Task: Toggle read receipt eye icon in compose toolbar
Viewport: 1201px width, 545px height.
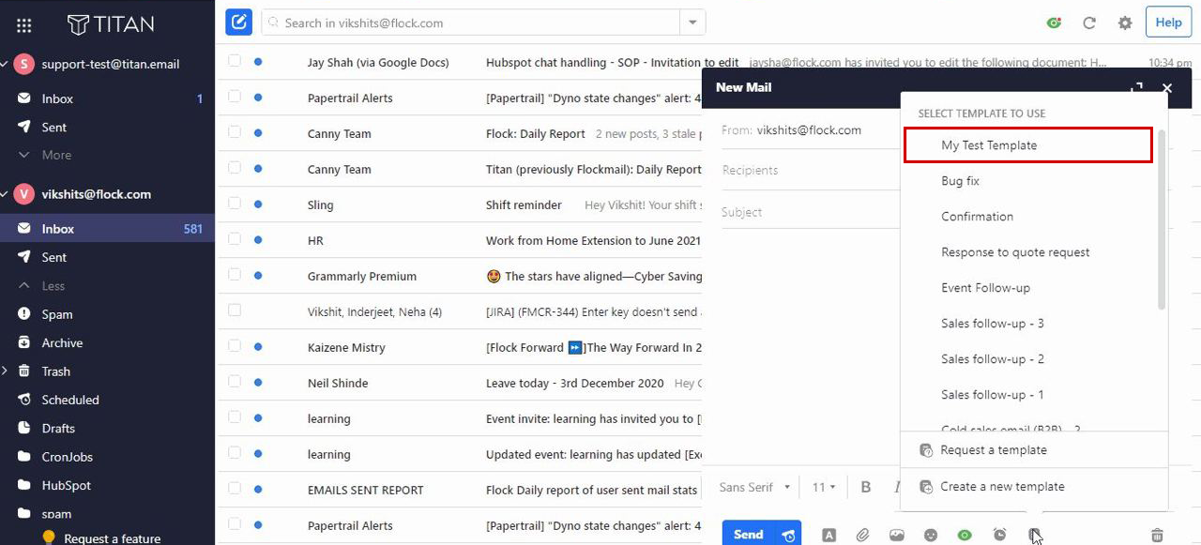Action: pyautogui.click(x=965, y=535)
